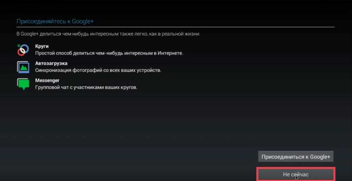Viewport: 352px width, 181px height.
Task: Click the Присоединяйтесь к Google+ heading
Action: 55,22
